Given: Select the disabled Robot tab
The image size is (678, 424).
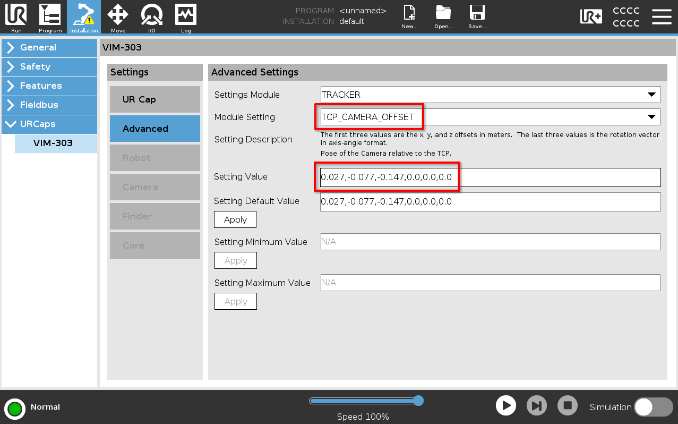Looking at the screenshot, I should tap(155, 158).
